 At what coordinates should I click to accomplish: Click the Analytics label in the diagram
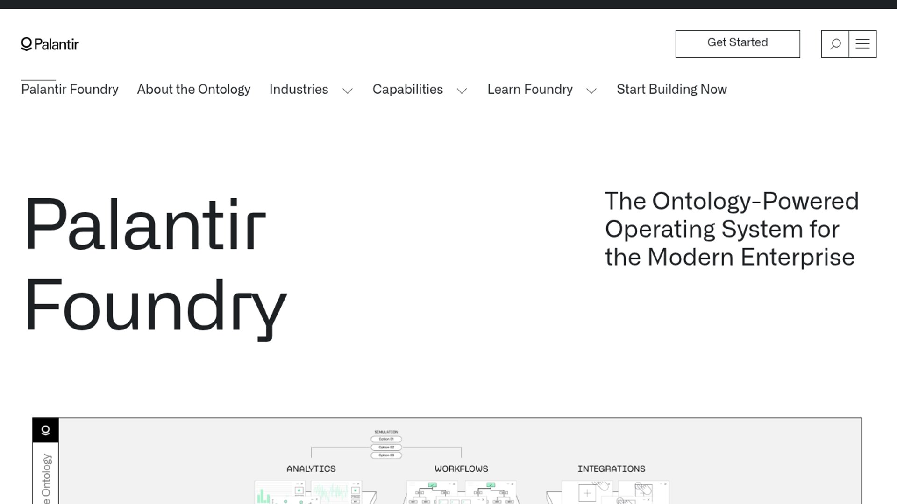(311, 469)
